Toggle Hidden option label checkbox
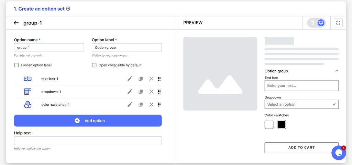The image size is (352, 165). click(x=16, y=65)
